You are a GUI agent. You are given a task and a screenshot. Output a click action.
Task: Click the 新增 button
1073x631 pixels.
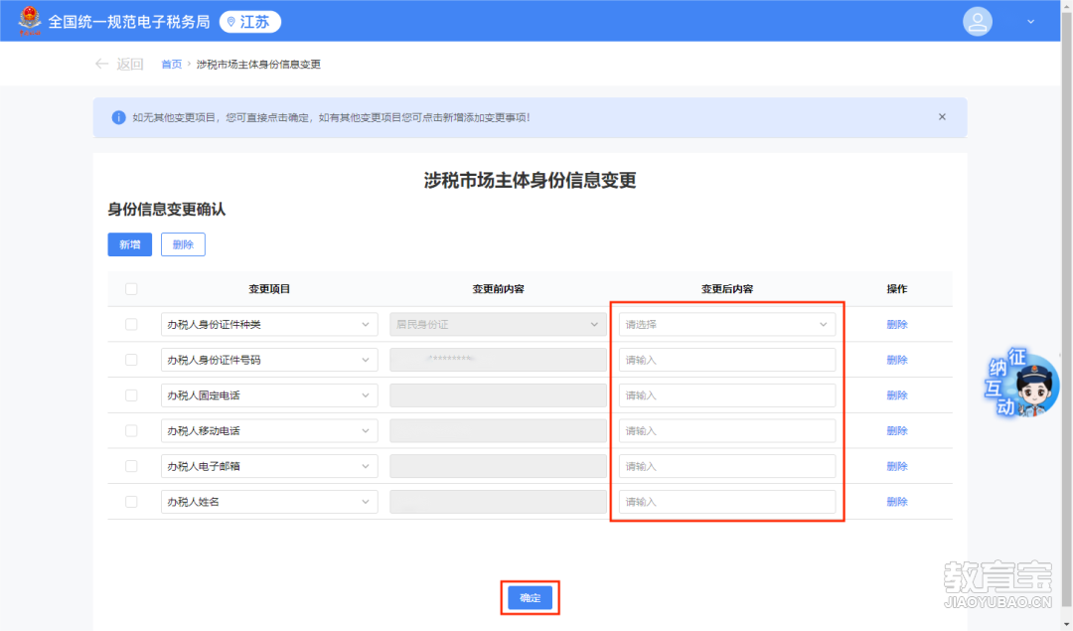(130, 244)
